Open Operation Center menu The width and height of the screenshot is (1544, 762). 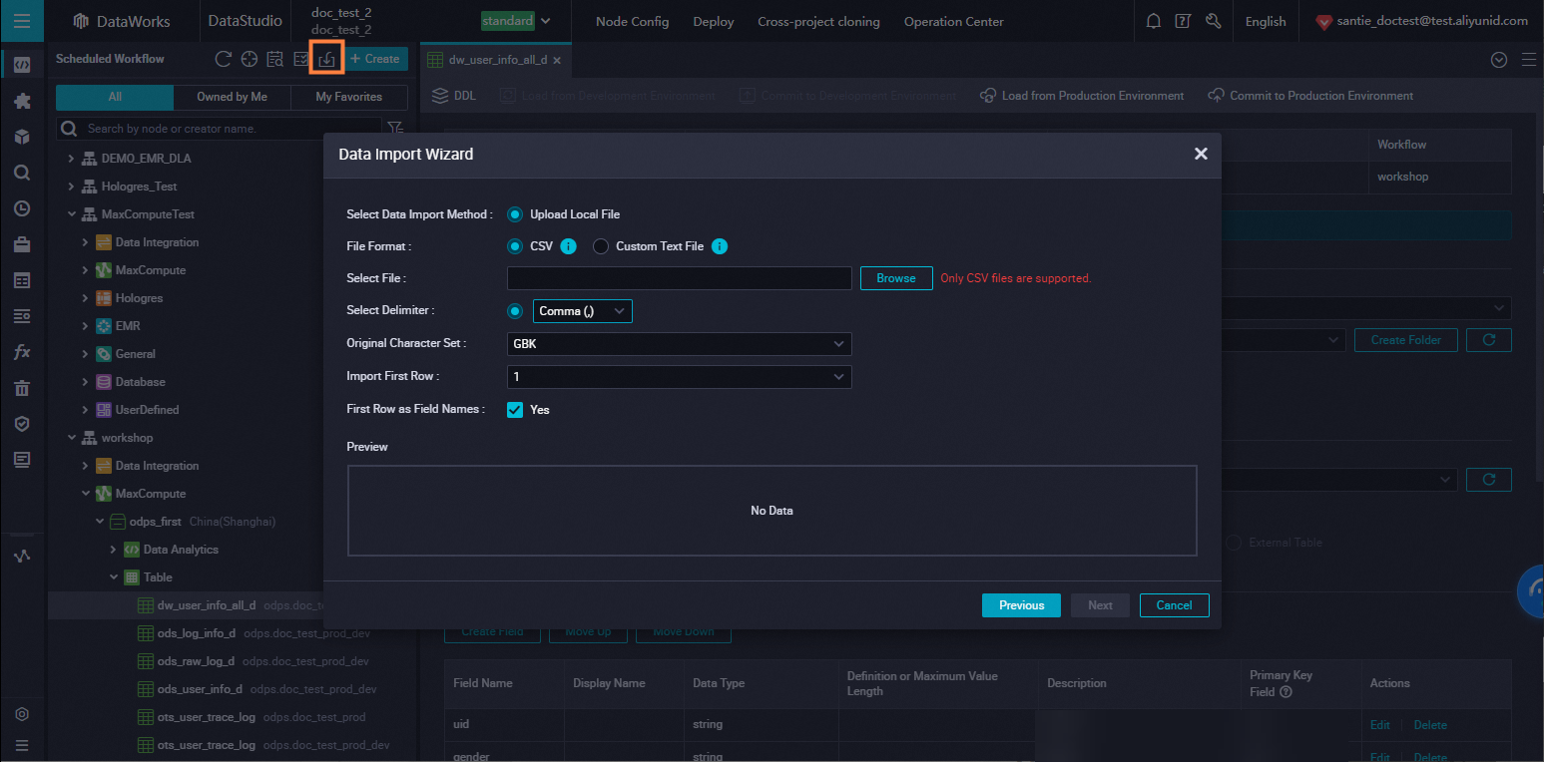point(953,21)
